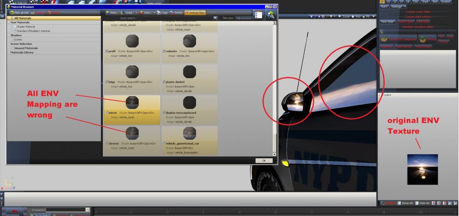Toggle the Shader Material checkbox
This screenshot has height=216, width=459.
coord(15,27)
